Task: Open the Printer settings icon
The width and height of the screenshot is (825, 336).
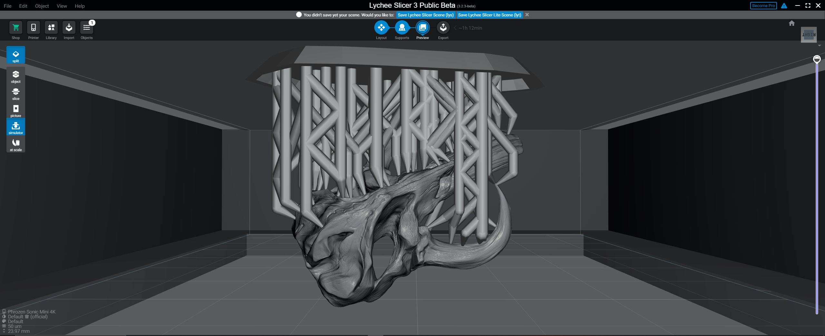Action: [x=33, y=28]
